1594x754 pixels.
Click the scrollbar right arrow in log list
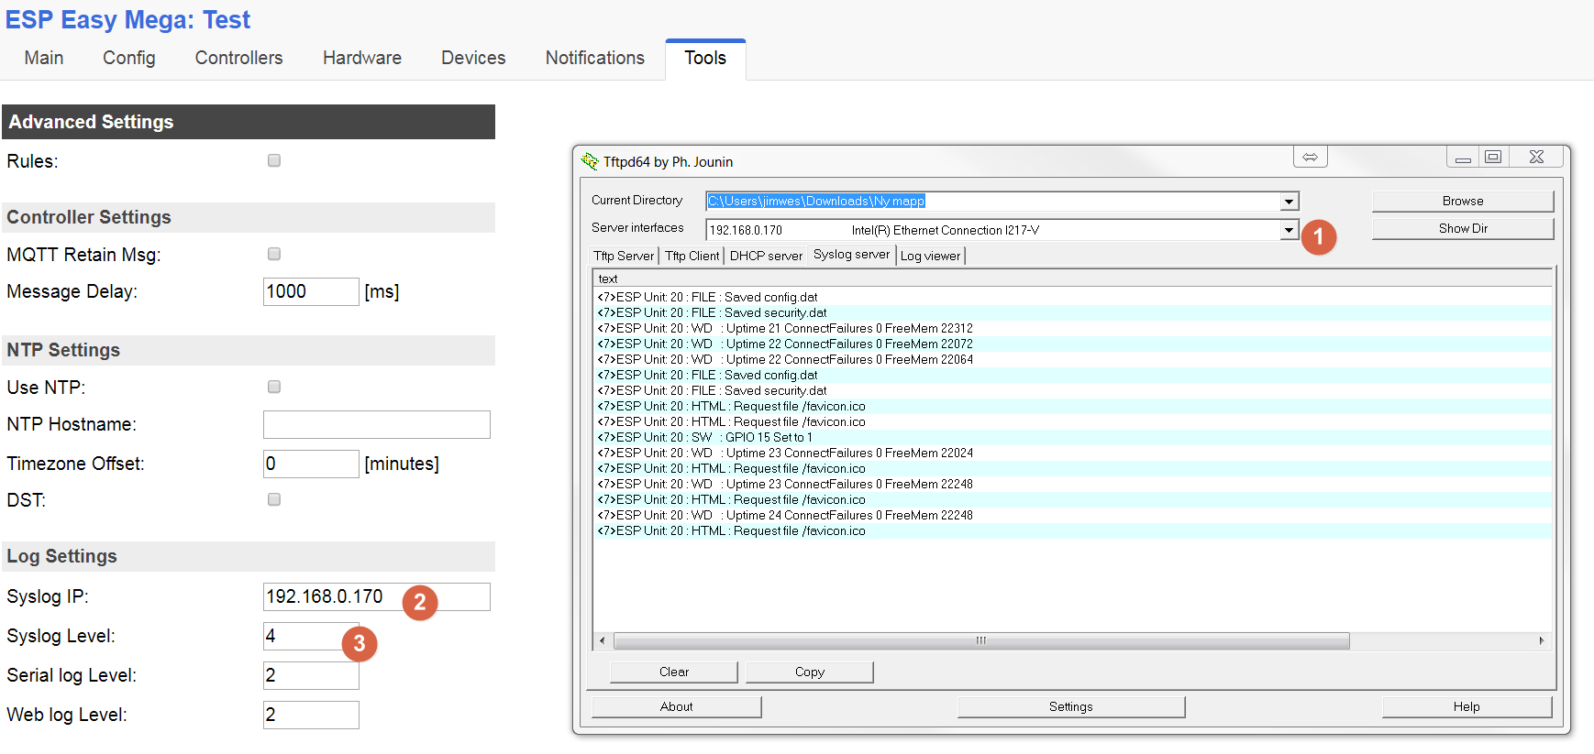[x=1542, y=640]
